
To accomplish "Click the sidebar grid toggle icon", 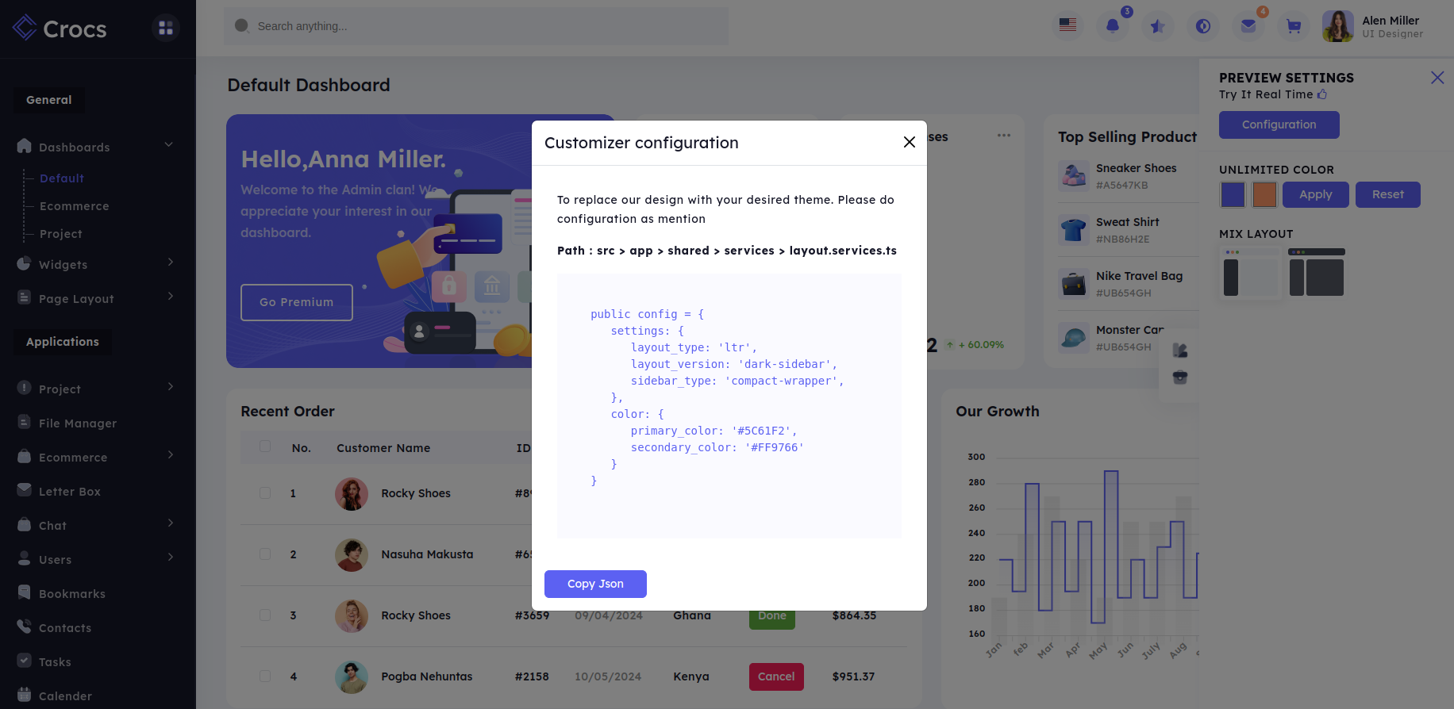I will click(x=166, y=28).
